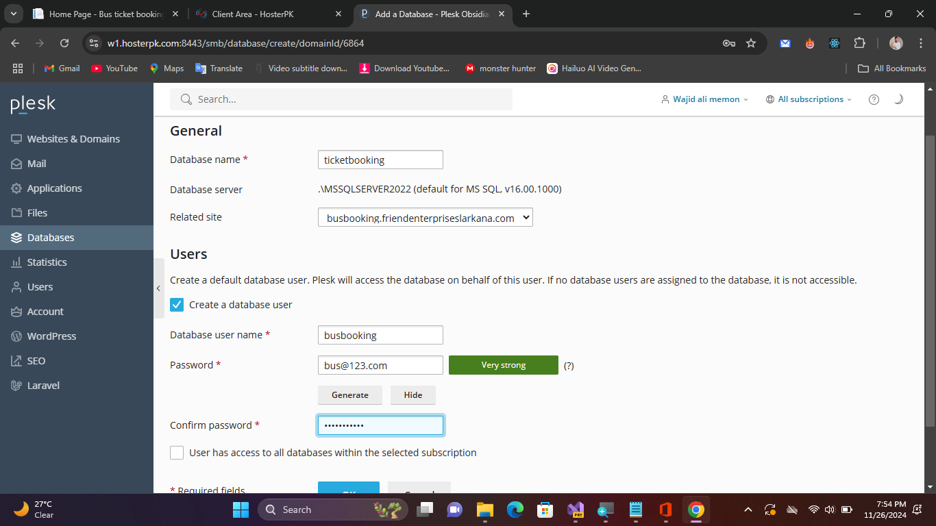Expand the Wajid ali memon account menu

tap(705, 99)
